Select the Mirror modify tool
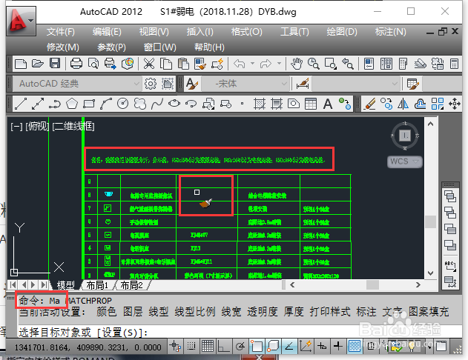This screenshot has height=360, width=468. coord(403,104)
